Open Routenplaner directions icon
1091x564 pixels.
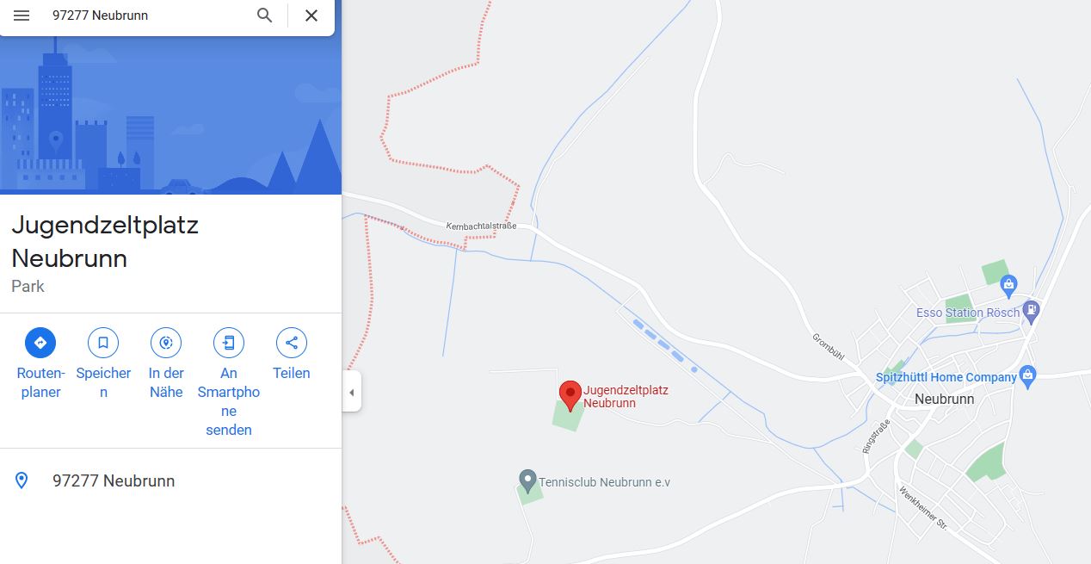tap(40, 343)
